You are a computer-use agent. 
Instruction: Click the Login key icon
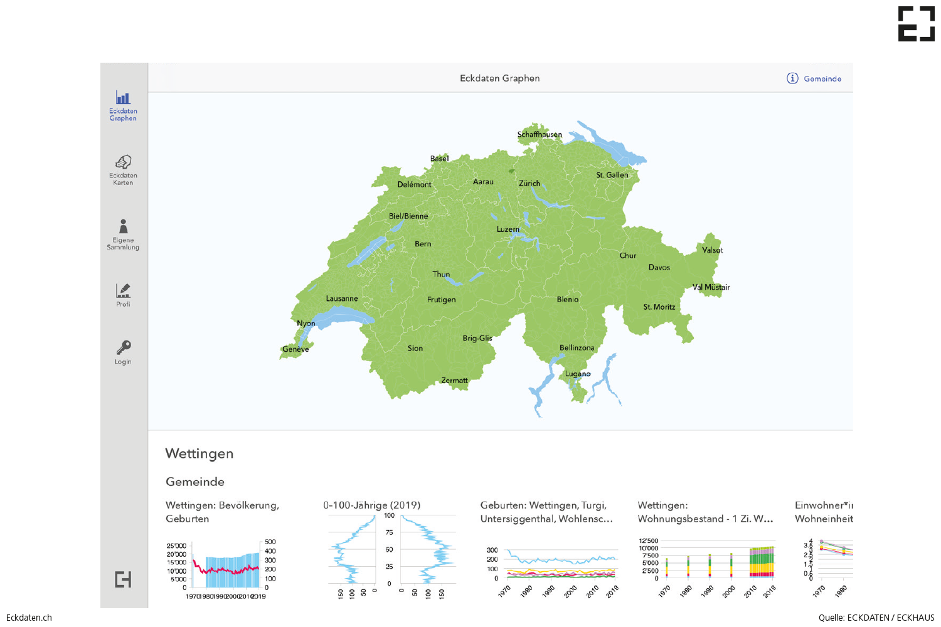(x=123, y=348)
